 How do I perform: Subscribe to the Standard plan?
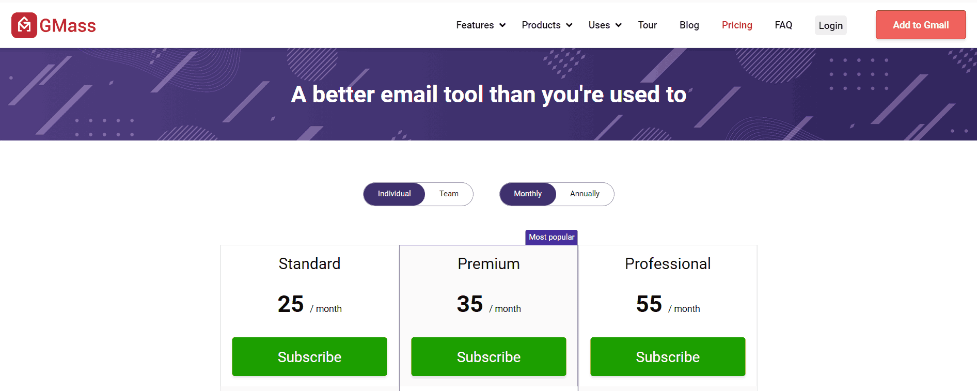(x=309, y=356)
